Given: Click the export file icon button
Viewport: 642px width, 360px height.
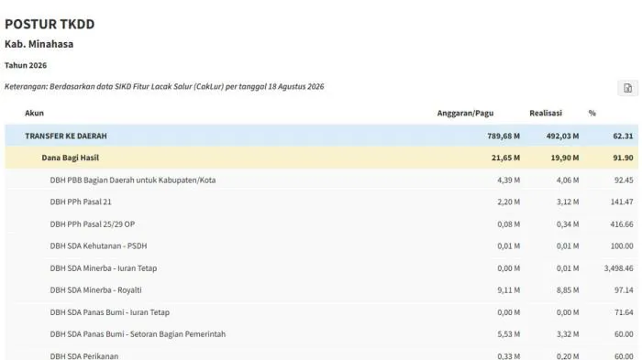Looking at the screenshot, I should pyautogui.click(x=627, y=88).
